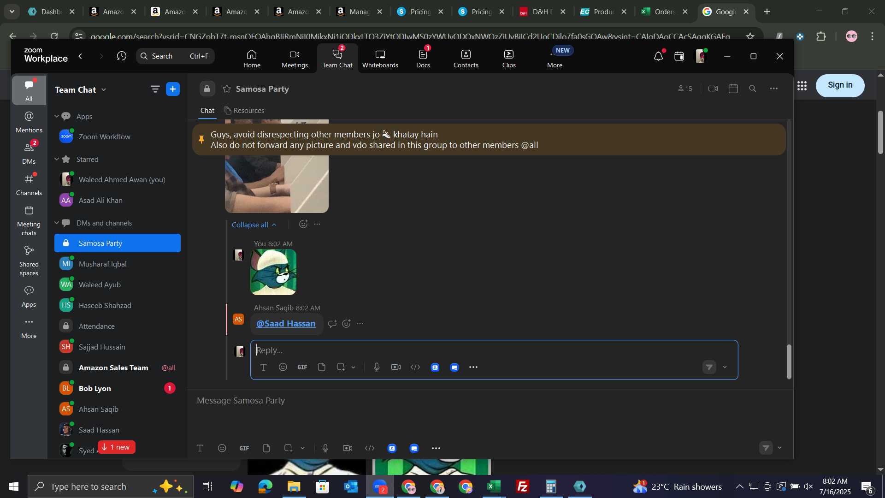The height and width of the screenshot is (498, 885).
Task: Switch to the Resources tab
Action: click(x=244, y=111)
